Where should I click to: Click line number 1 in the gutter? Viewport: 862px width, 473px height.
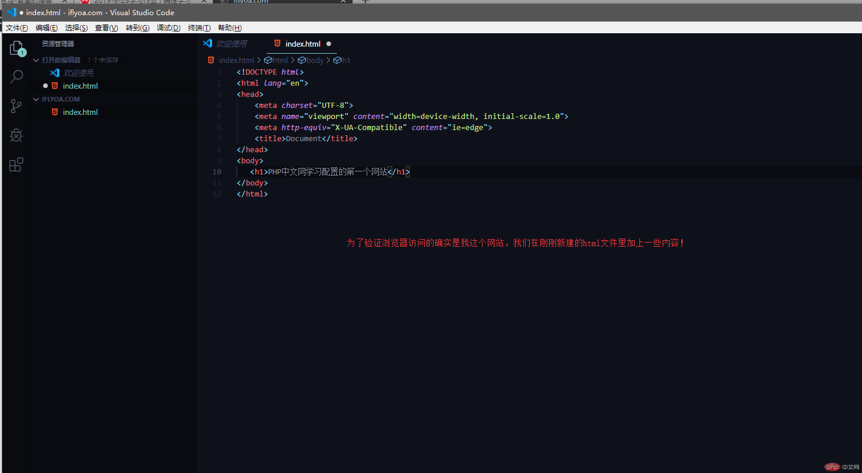point(219,72)
